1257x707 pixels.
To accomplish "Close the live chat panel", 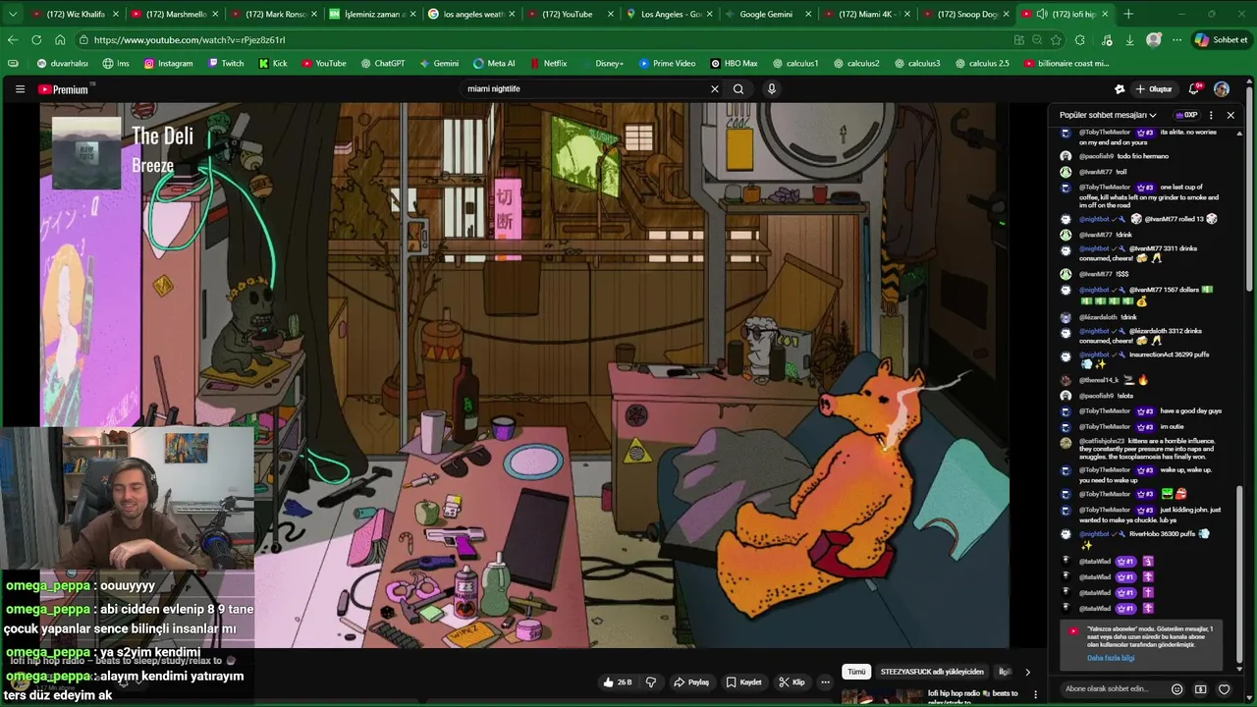I will (1230, 115).
